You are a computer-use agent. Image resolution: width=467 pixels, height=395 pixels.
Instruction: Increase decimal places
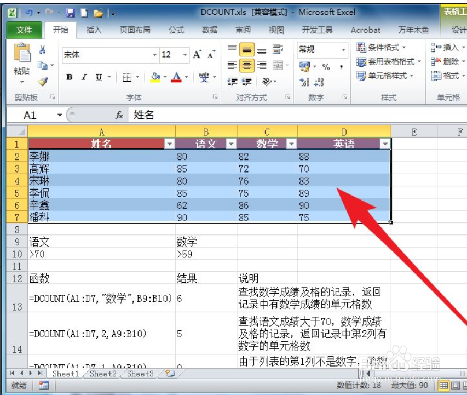305,82
